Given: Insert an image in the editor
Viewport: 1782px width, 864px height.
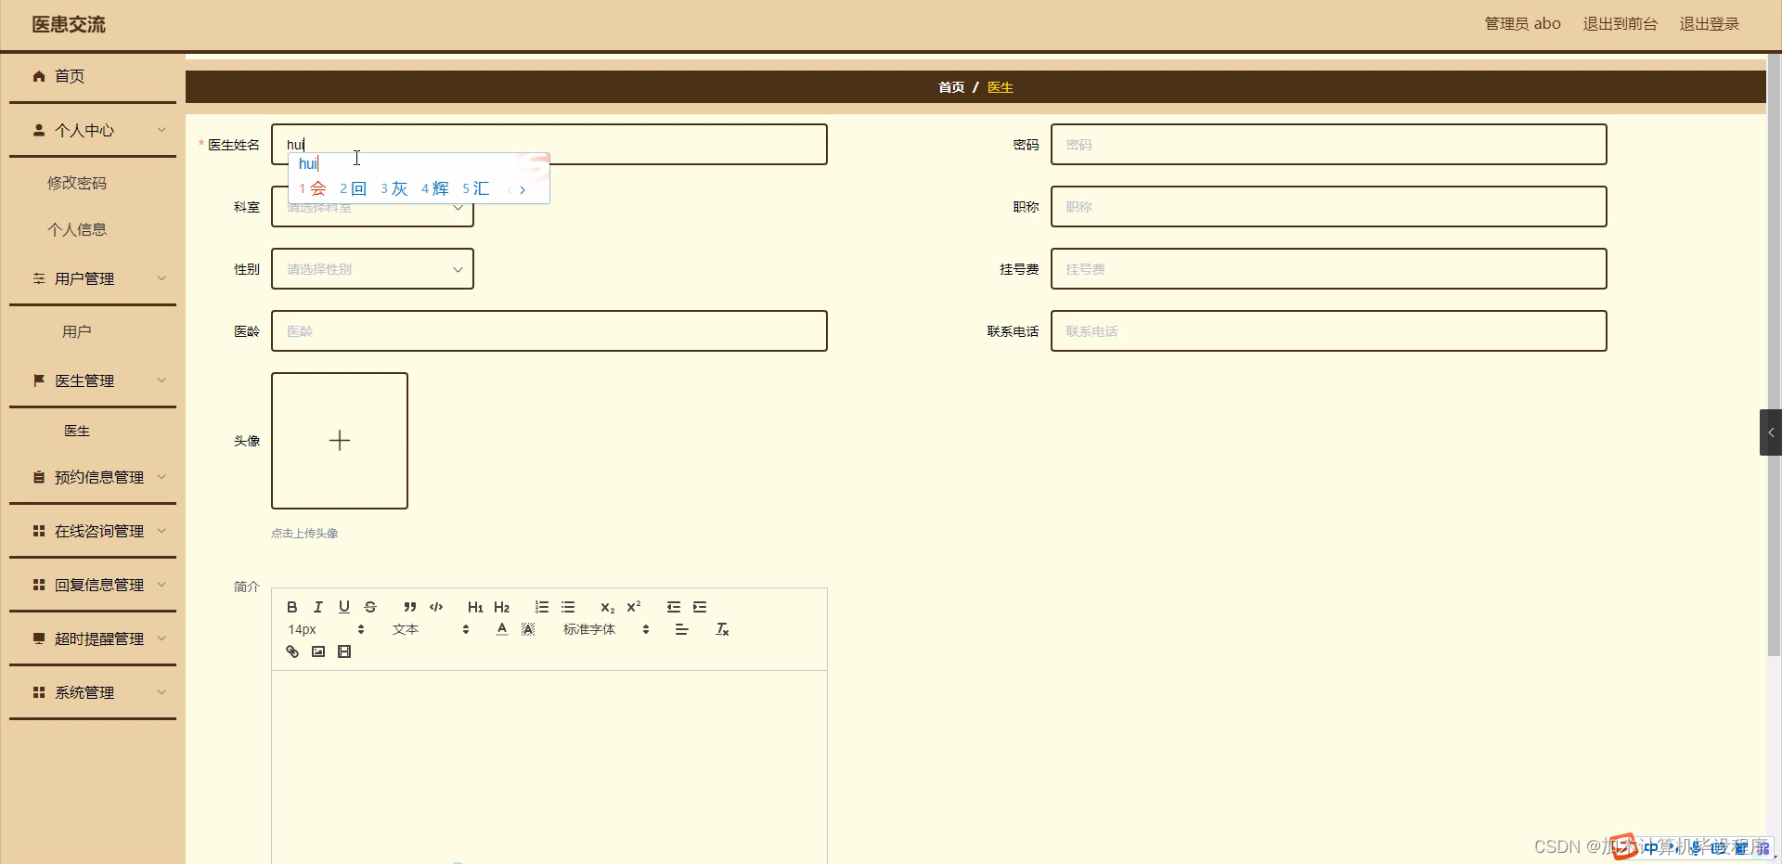Looking at the screenshot, I should pyautogui.click(x=318, y=651).
